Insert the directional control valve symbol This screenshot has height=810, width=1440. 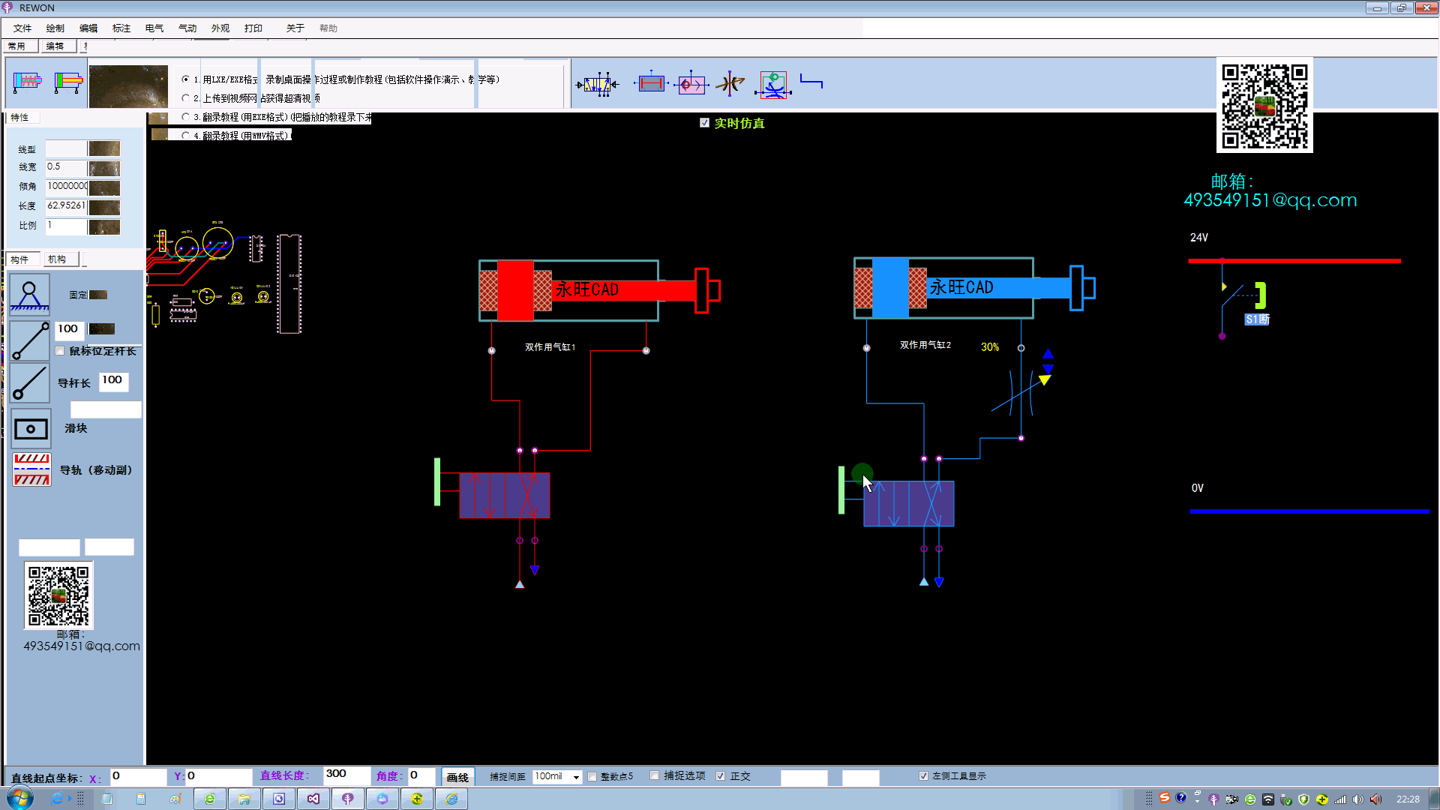click(598, 84)
